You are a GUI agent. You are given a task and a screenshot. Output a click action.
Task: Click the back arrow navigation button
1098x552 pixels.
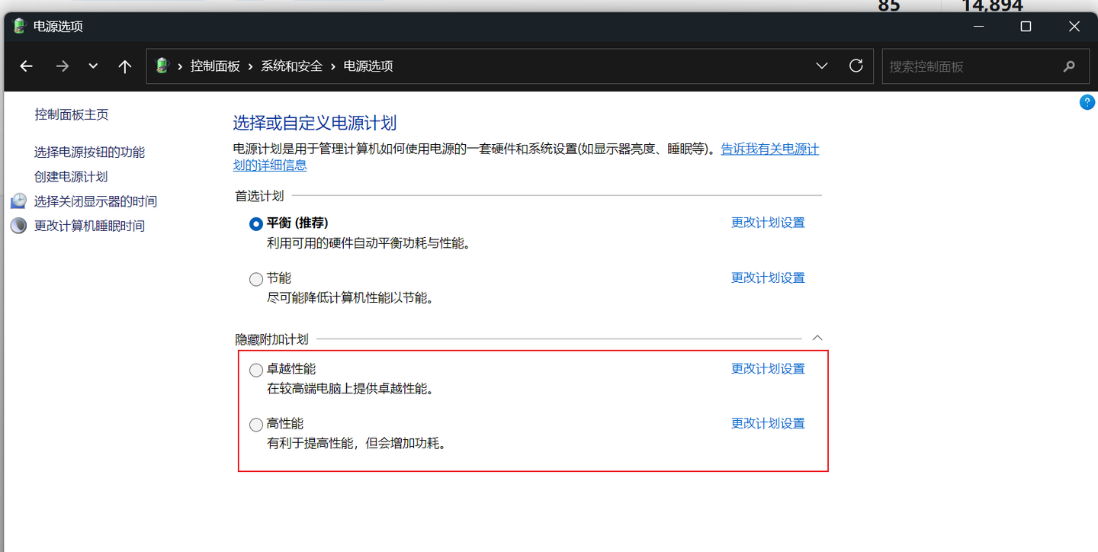(x=27, y=66)
